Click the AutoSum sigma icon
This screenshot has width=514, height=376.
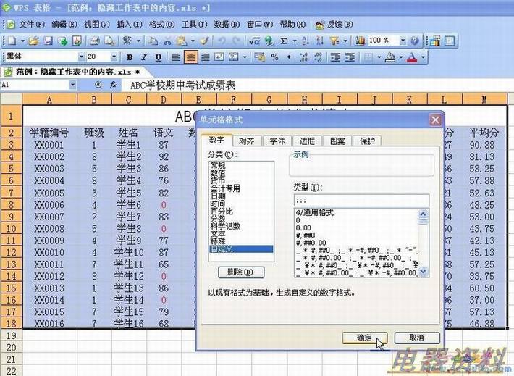[283, 41]
